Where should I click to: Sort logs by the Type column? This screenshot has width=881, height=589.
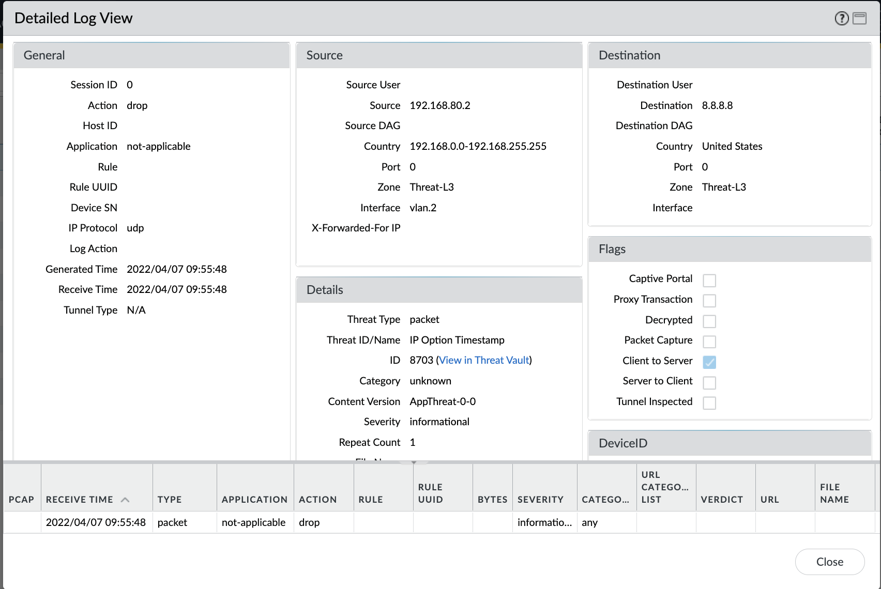(170, 499)
